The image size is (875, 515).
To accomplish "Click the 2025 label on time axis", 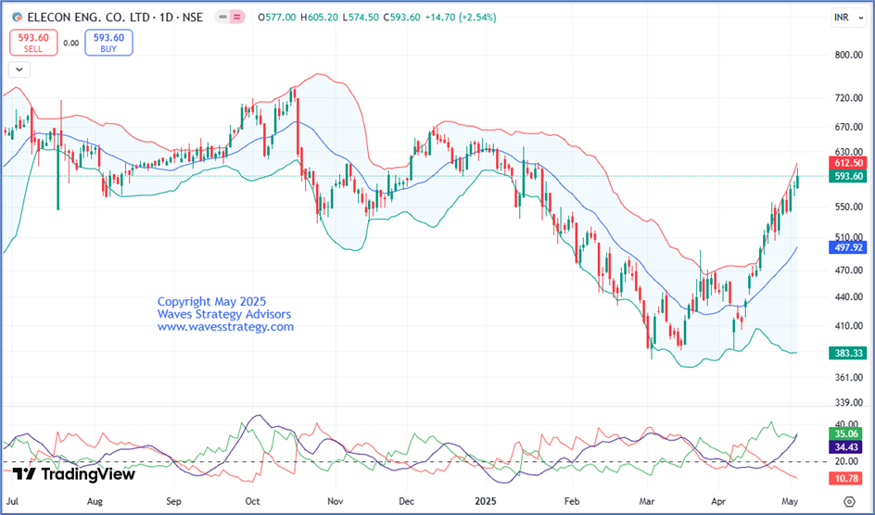I will tap(485, 501).
